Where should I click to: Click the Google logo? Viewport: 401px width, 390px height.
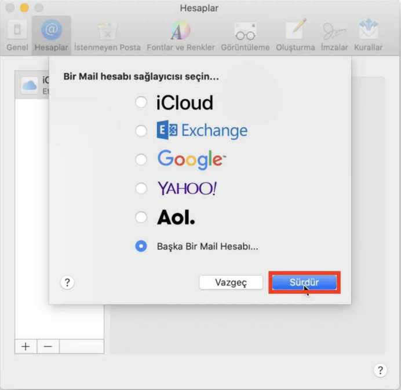192,160
